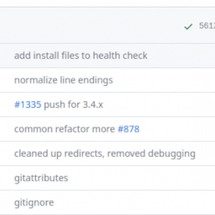Image resolution: width=215 pixels, height=215 pixels.
Task: Select the 'add install files' file row
Action: (x=107, y=55)
